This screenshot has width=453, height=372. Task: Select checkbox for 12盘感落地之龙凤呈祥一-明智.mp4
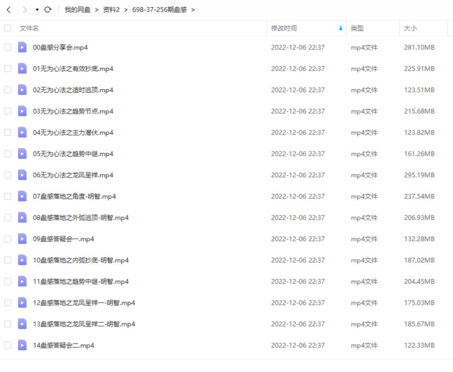(8, 303)
